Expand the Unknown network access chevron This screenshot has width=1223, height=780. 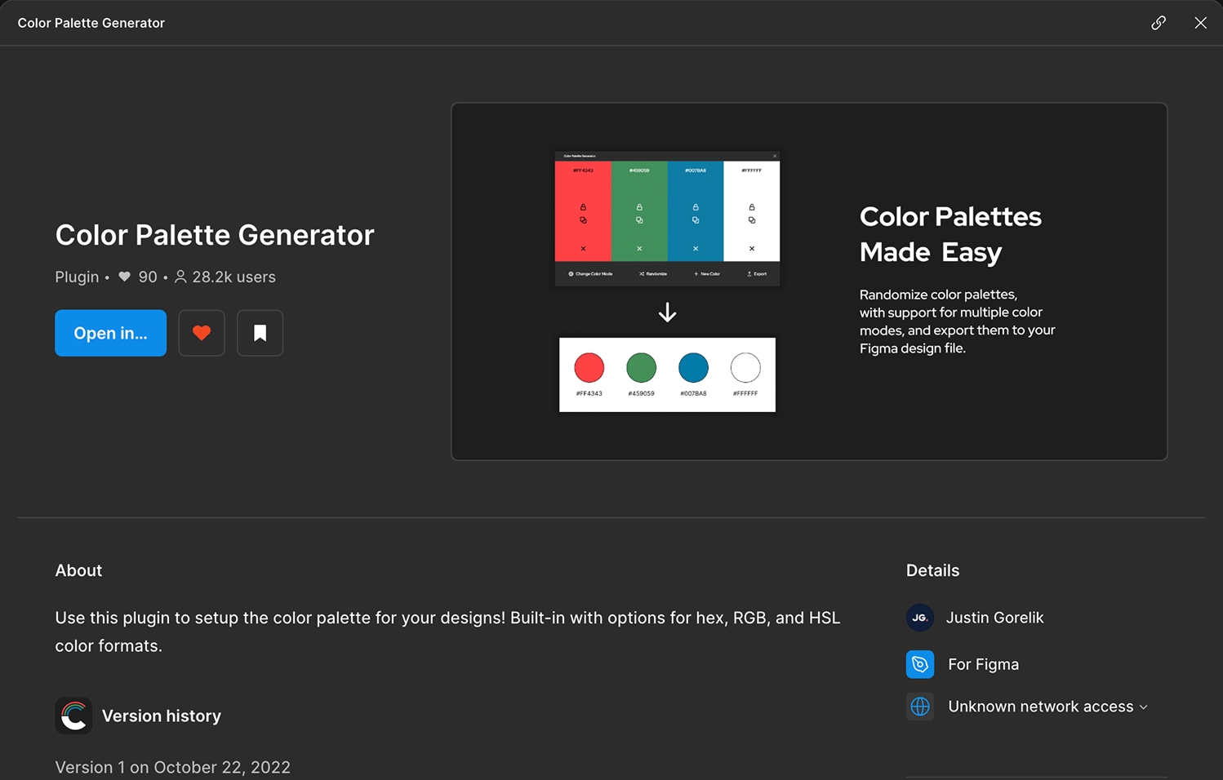pyautogui.click(x=1145, y=707)
